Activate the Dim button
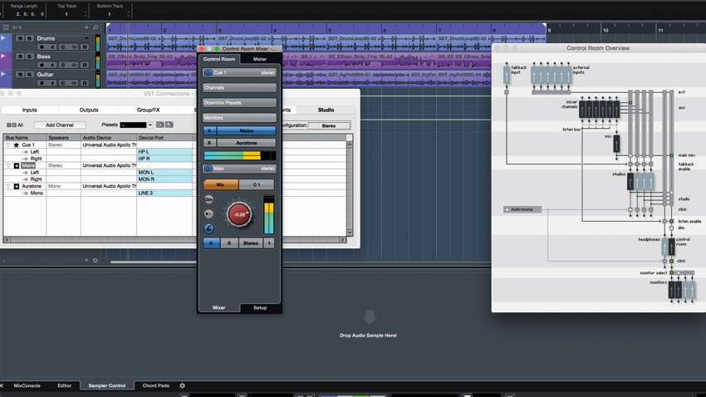 pos(209,199)
